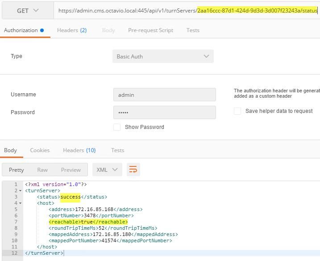The image size is (320, 261).
Task: Switch response view to Pretty
Action: point(17,170)
